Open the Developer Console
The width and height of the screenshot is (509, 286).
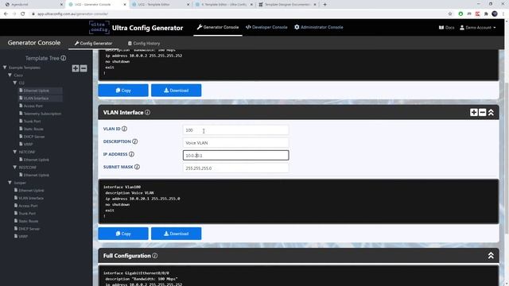266,27
